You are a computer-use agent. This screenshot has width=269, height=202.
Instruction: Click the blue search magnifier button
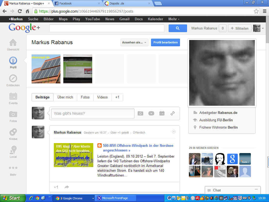[178, 28]
